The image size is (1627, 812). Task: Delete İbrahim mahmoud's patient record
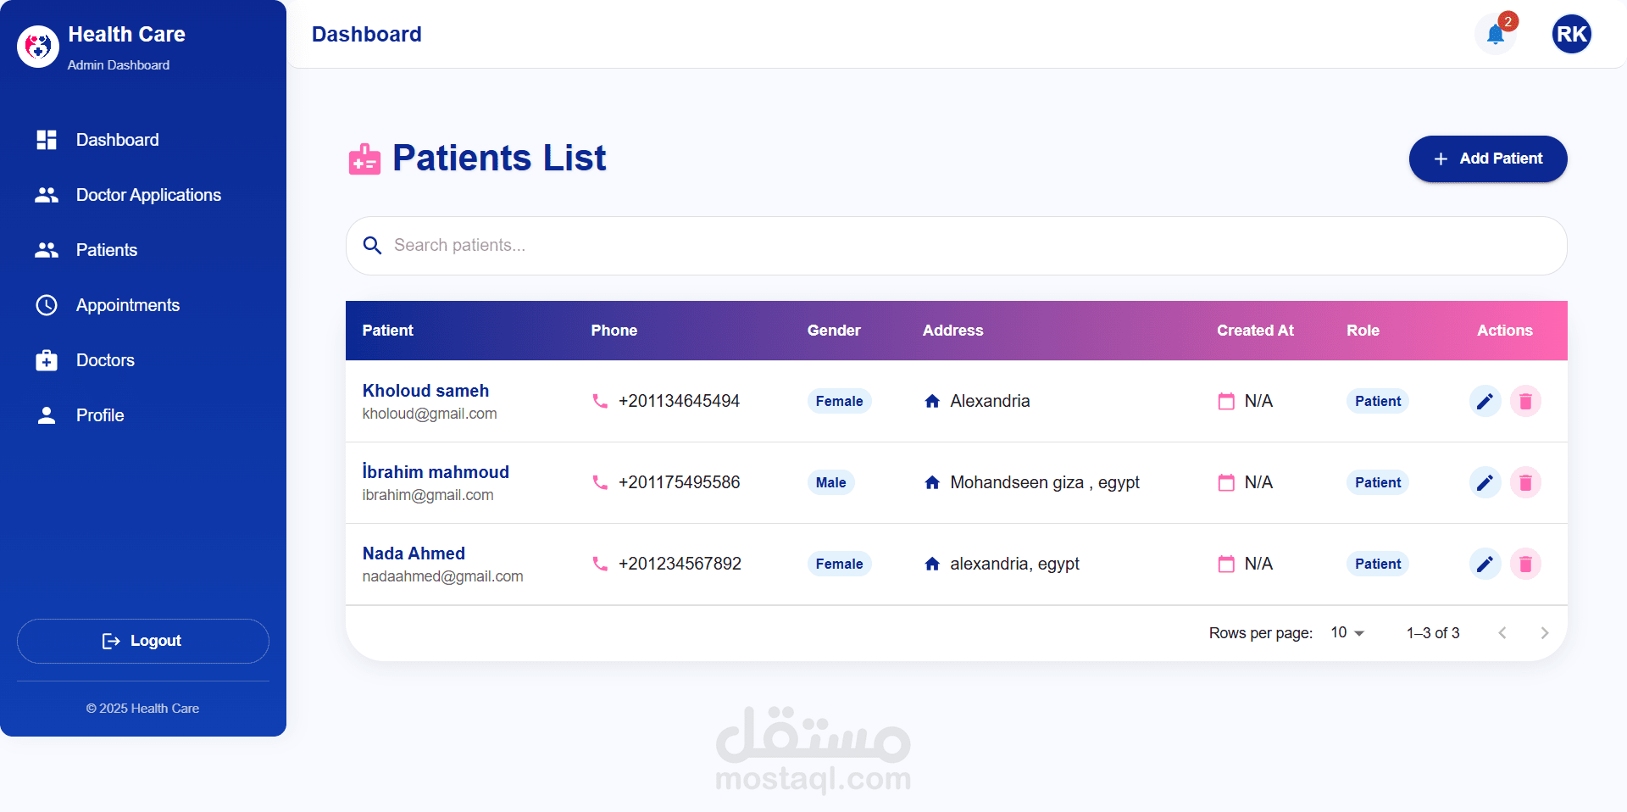tap(1525, 482)
